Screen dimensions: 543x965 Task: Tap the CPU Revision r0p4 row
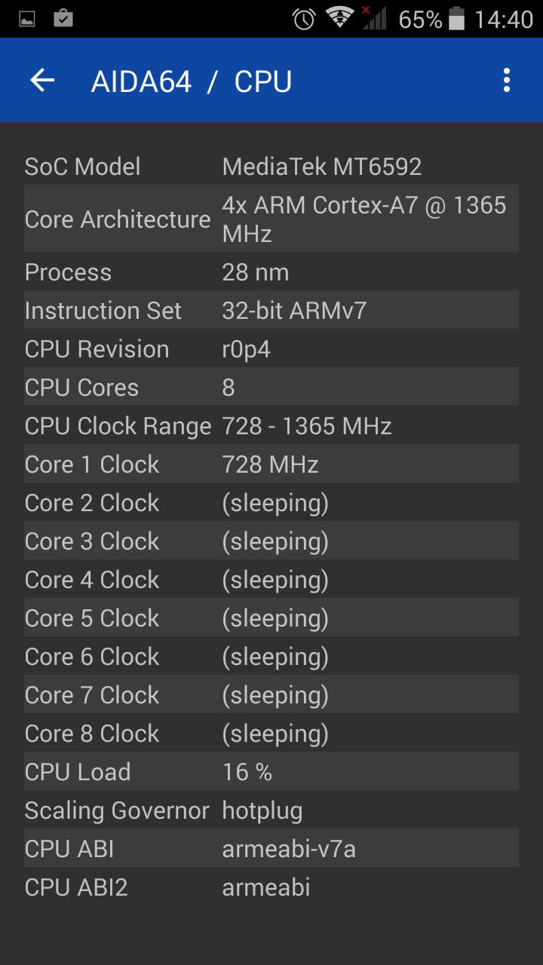pos(271,349)
